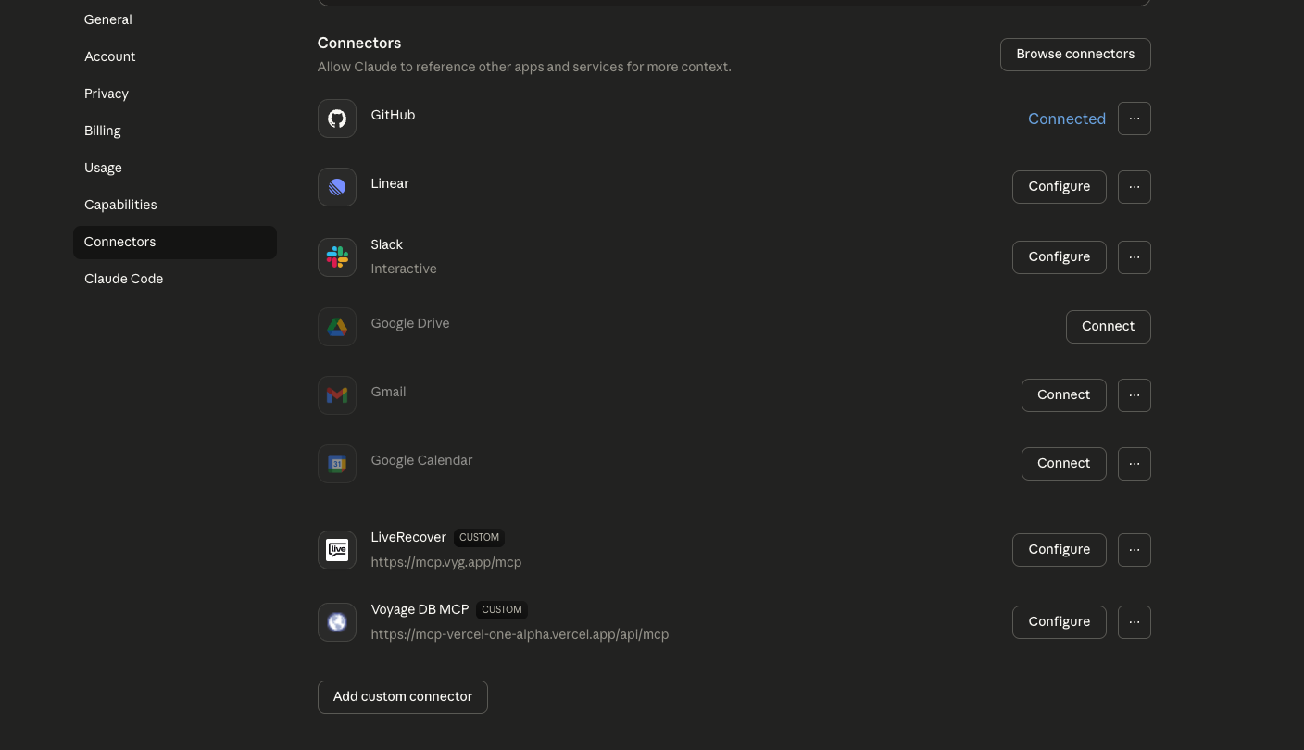Click the Slack connector icon
The image size is (1304, 750).
pos(336,257)
